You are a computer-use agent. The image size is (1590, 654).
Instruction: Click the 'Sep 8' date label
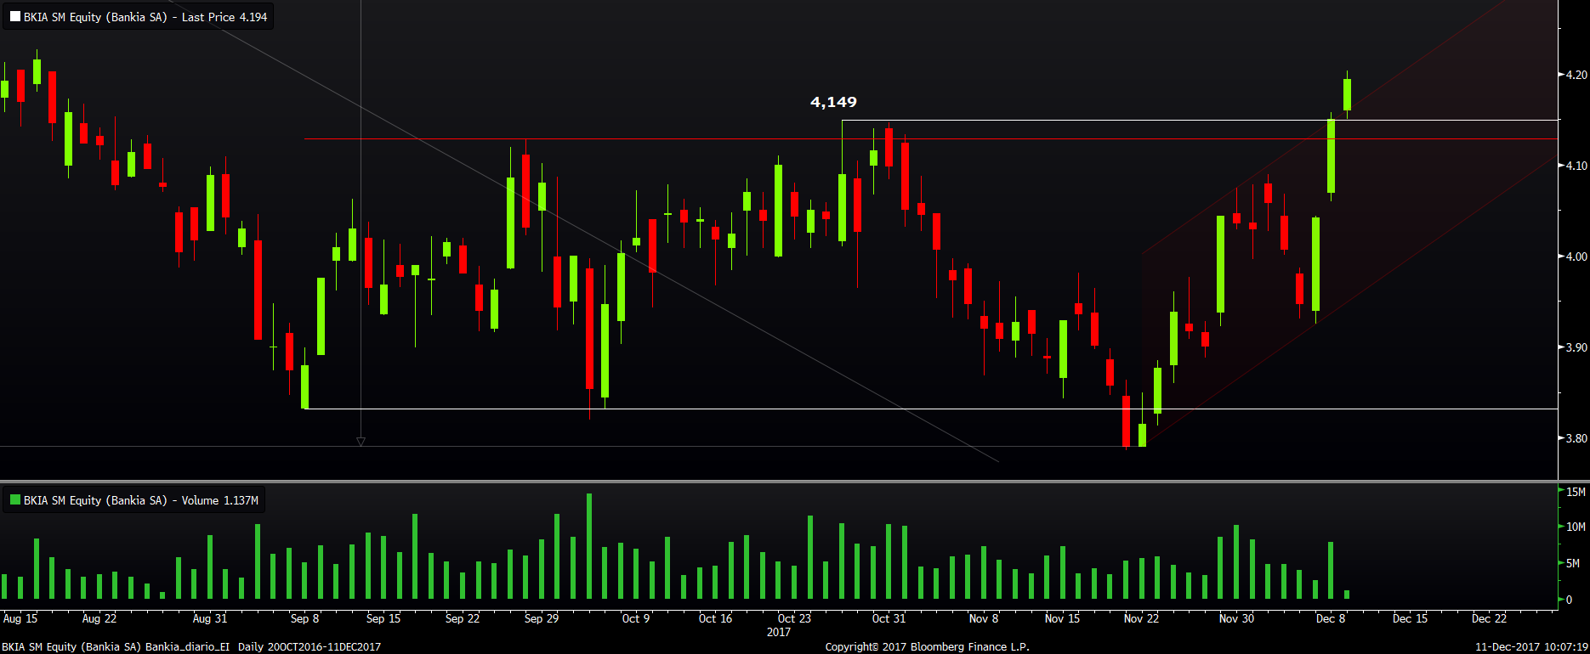pos(304,618)
